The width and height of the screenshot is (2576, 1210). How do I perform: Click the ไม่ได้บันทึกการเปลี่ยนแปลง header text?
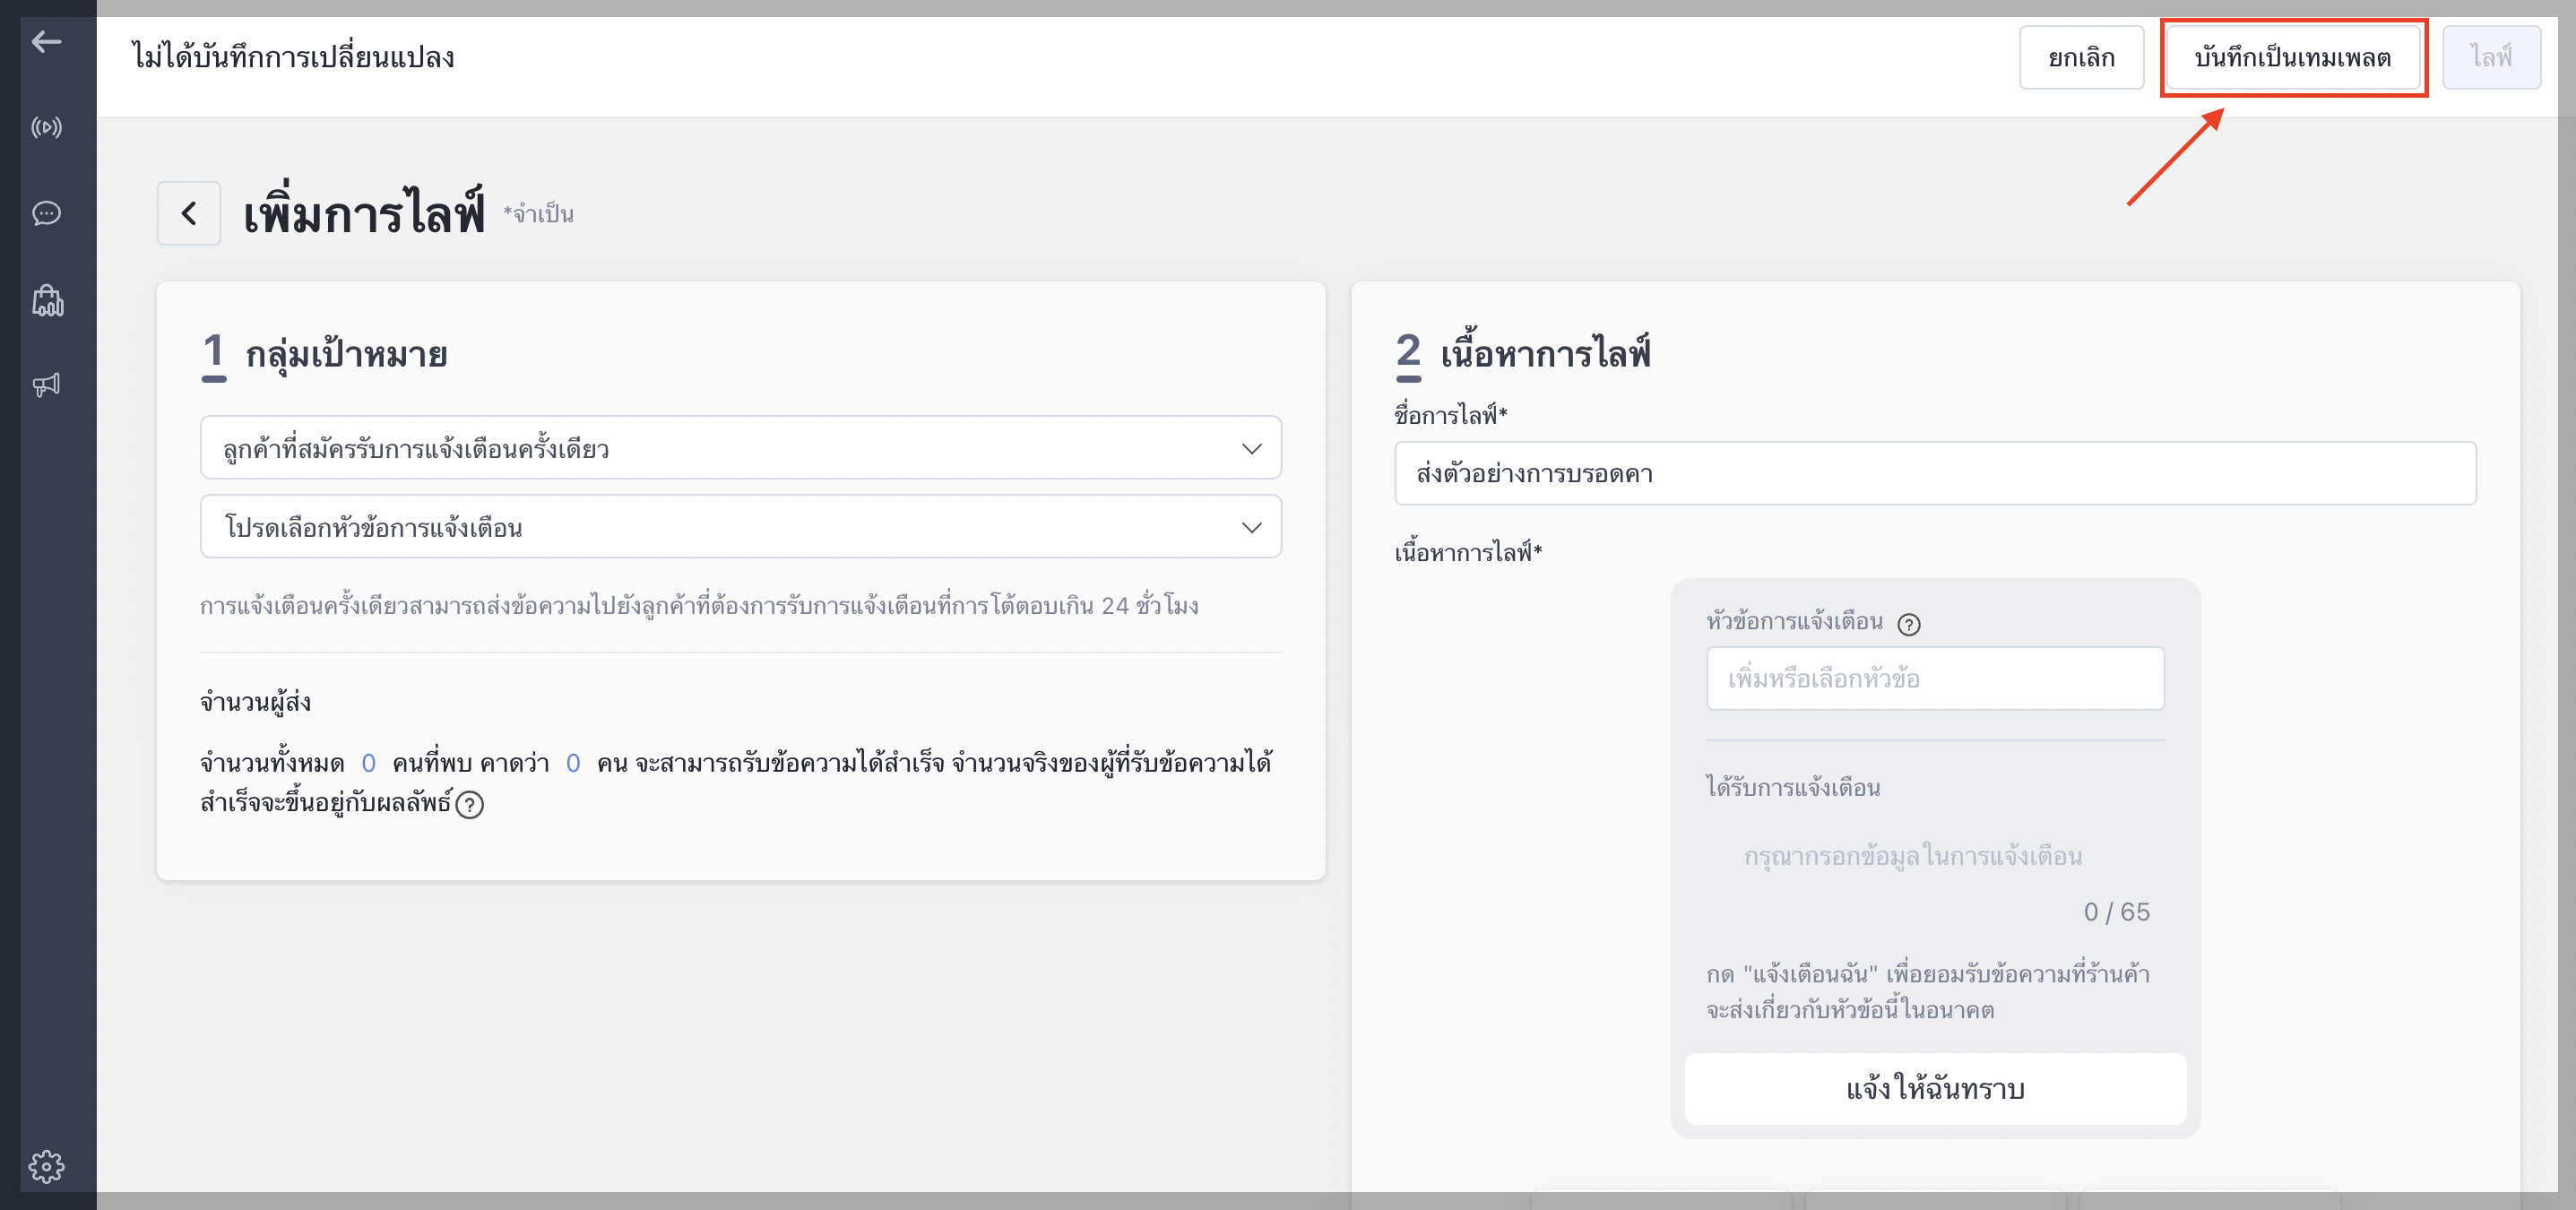[x=293, y=57]
